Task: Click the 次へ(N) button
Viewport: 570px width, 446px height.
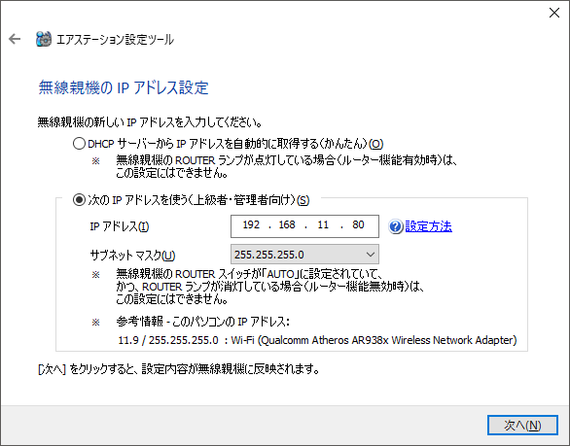Action: click(x=522, y=425)
